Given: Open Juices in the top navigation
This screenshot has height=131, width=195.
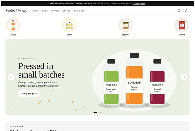Looking at the screenshot, I should 35,11.
